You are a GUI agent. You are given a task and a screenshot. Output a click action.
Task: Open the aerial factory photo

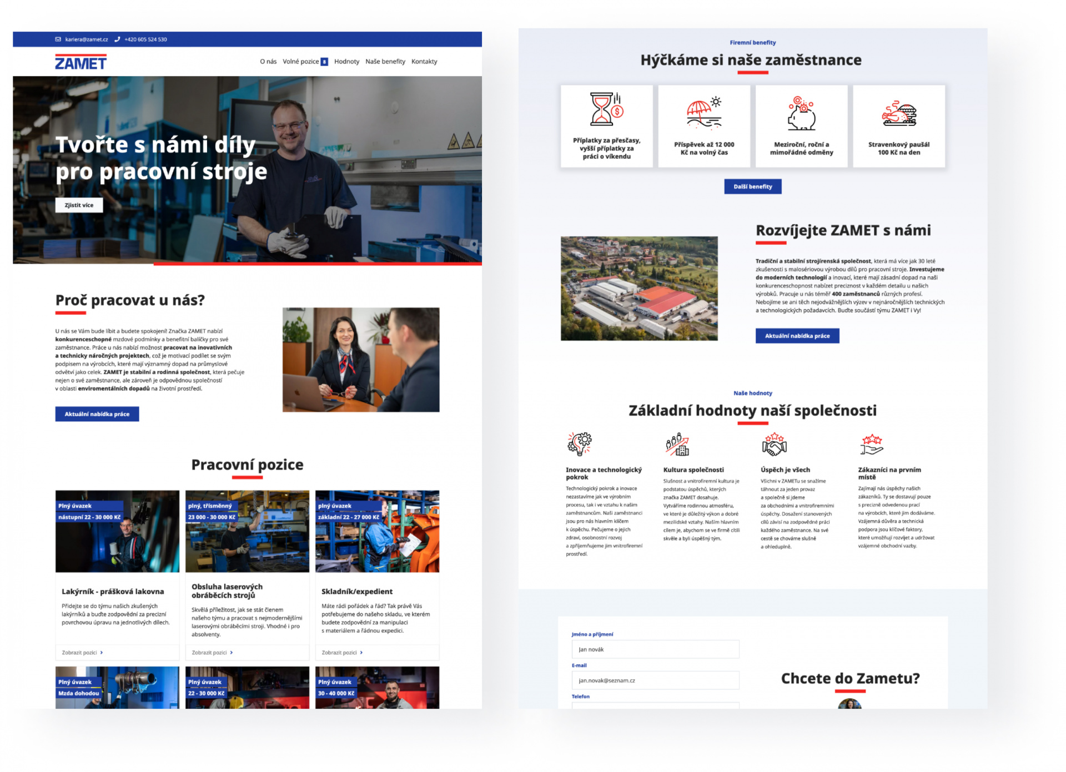tap(639, 289)
